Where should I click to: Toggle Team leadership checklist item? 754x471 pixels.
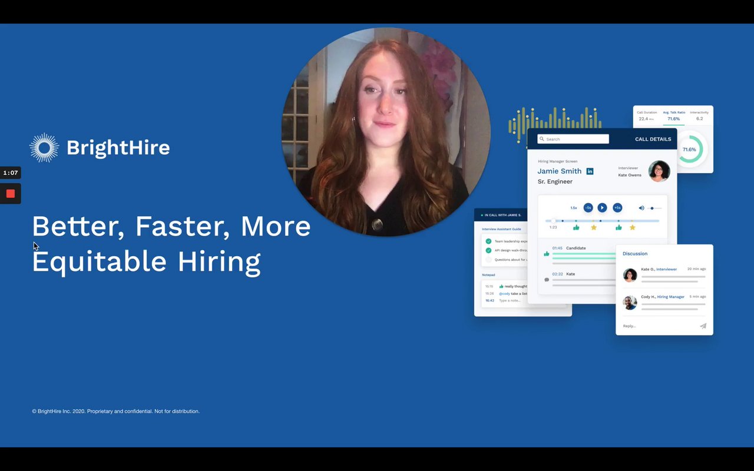tap(488, 241)
